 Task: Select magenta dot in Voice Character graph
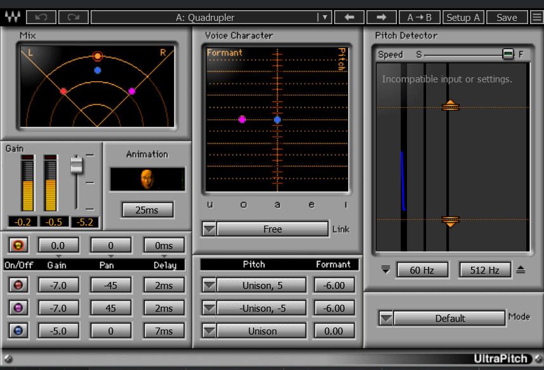tap(242, 120)
